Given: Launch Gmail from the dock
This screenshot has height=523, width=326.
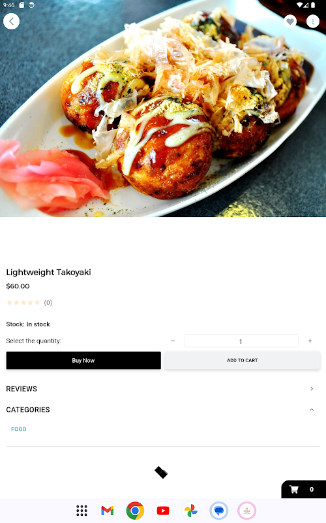Looking at the screenshot, I should pos(107,511).
